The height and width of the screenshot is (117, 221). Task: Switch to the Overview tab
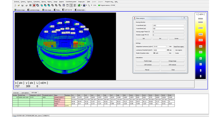point(16,93)
